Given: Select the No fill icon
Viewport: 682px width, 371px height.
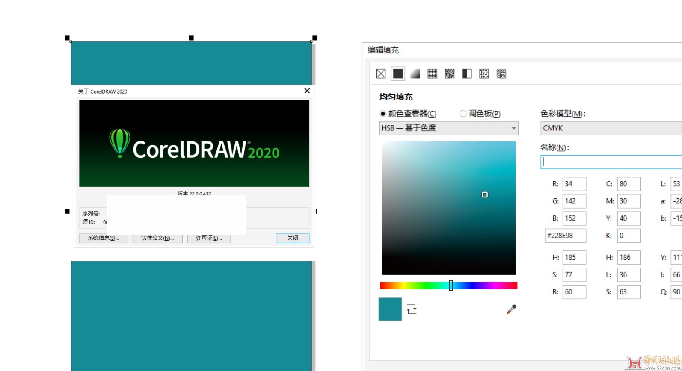Looking at the screenshot, I should pyautogui.click(x=381, y=74).
